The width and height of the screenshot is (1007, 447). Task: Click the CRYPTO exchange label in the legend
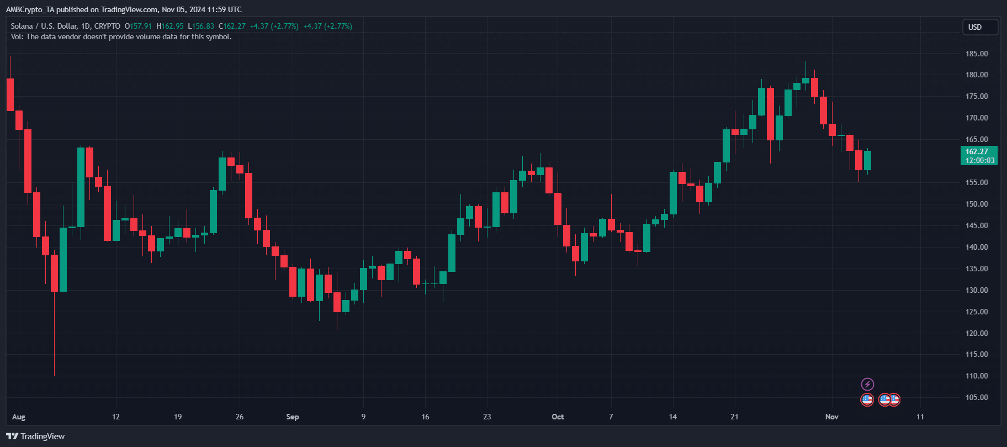107,26
